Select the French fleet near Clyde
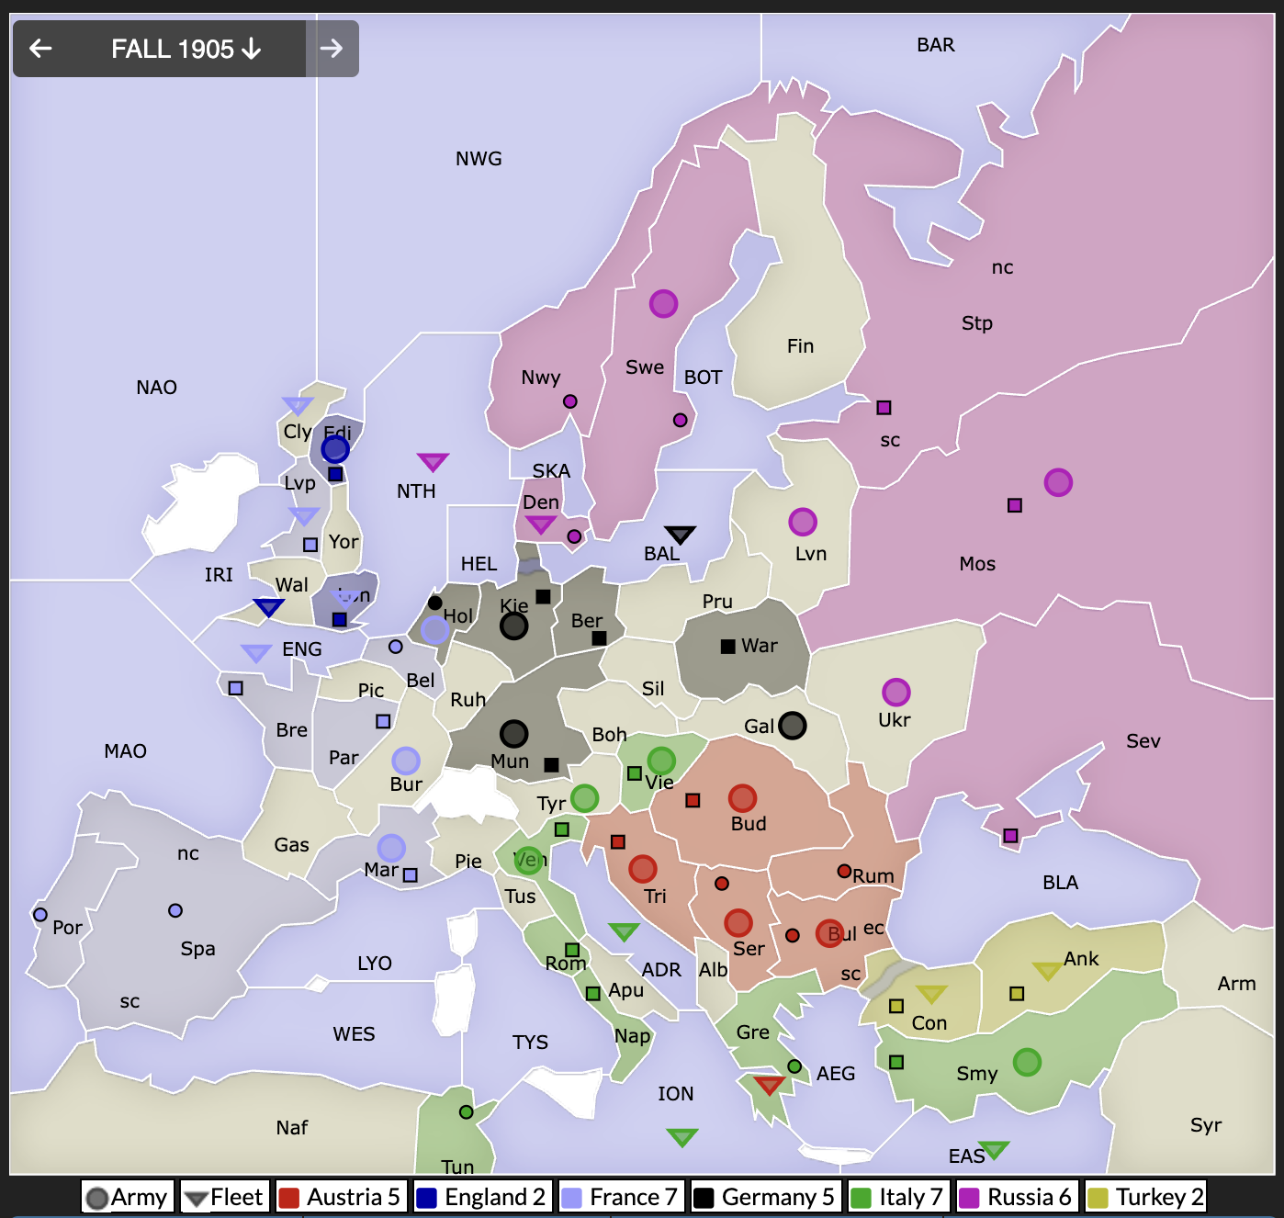This screenshot has height=1218, width=1284. (x=298, y=405)
